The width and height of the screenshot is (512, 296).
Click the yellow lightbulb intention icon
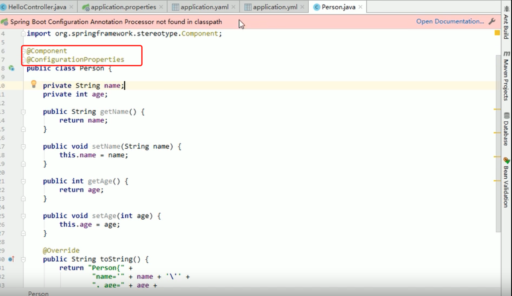[x=34, y=84]
